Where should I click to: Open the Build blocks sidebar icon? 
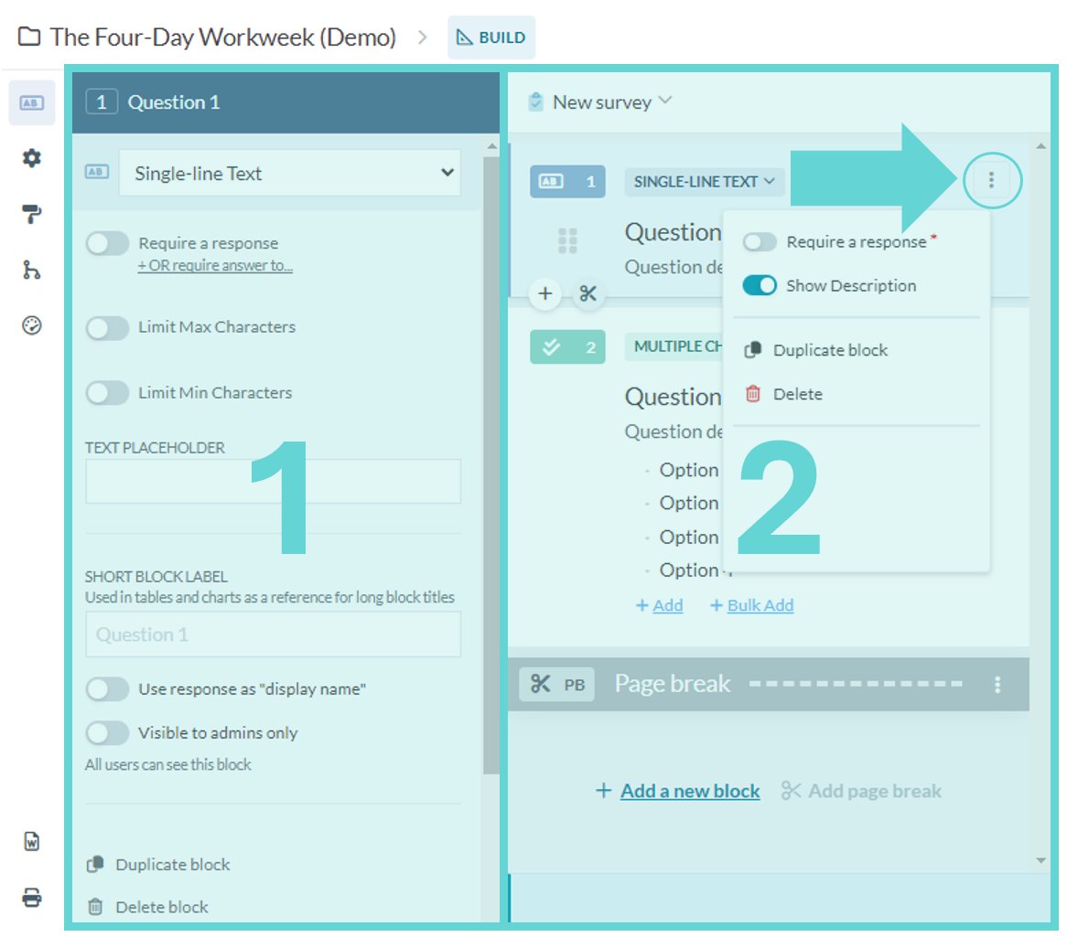[x=31, y=102]
